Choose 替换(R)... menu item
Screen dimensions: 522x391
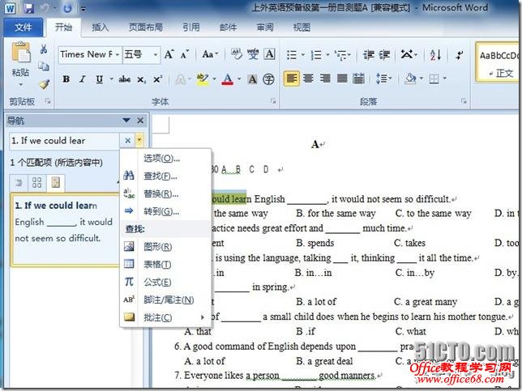tap(166, 193)
